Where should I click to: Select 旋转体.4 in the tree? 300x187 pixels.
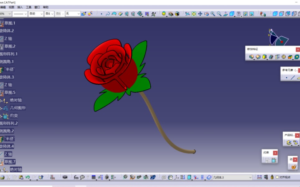7,146
